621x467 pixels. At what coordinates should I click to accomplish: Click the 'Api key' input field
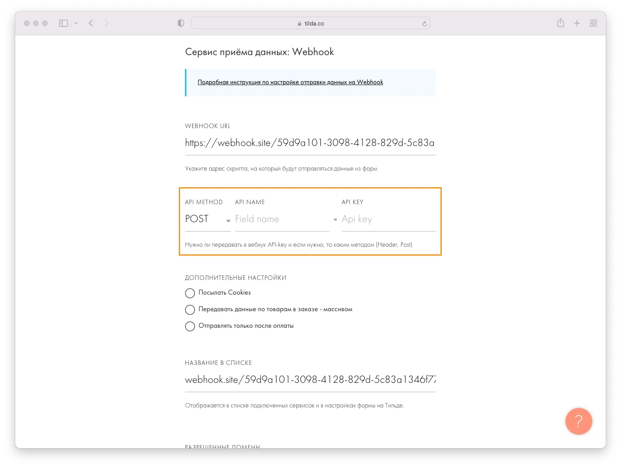click(388, 219)
